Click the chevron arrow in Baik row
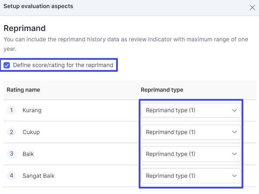The image size is (259, 194). click(x=234, y=154)
